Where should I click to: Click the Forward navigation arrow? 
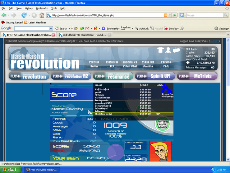14,15
